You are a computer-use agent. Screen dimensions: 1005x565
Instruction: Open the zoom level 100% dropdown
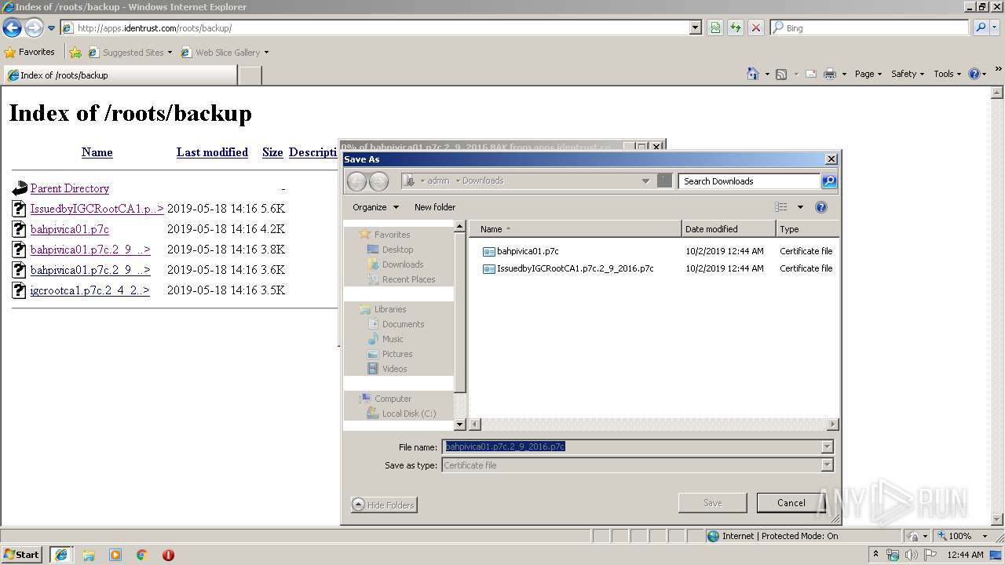click(x=986, y=536)
